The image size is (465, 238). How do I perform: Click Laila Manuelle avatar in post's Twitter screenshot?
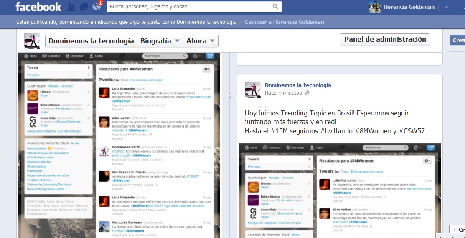pos(325,184)
